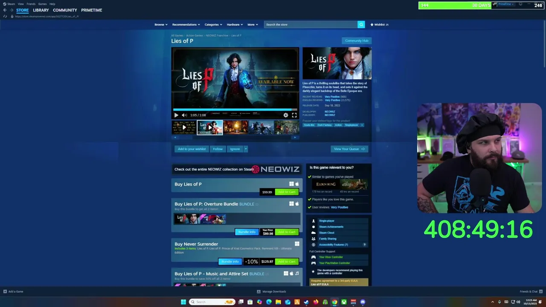This screenshot has height=307, width=546.
Task: Open Discord from the taskbar
Action: [x=363, y=302]
